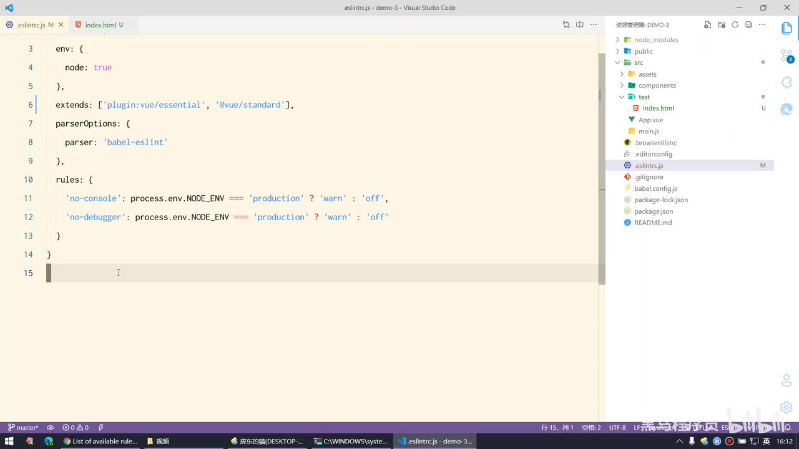This screenshot has height=449, width=799.
Task: Open changes compare icon in editor toolbar
Action: point(566,25)
